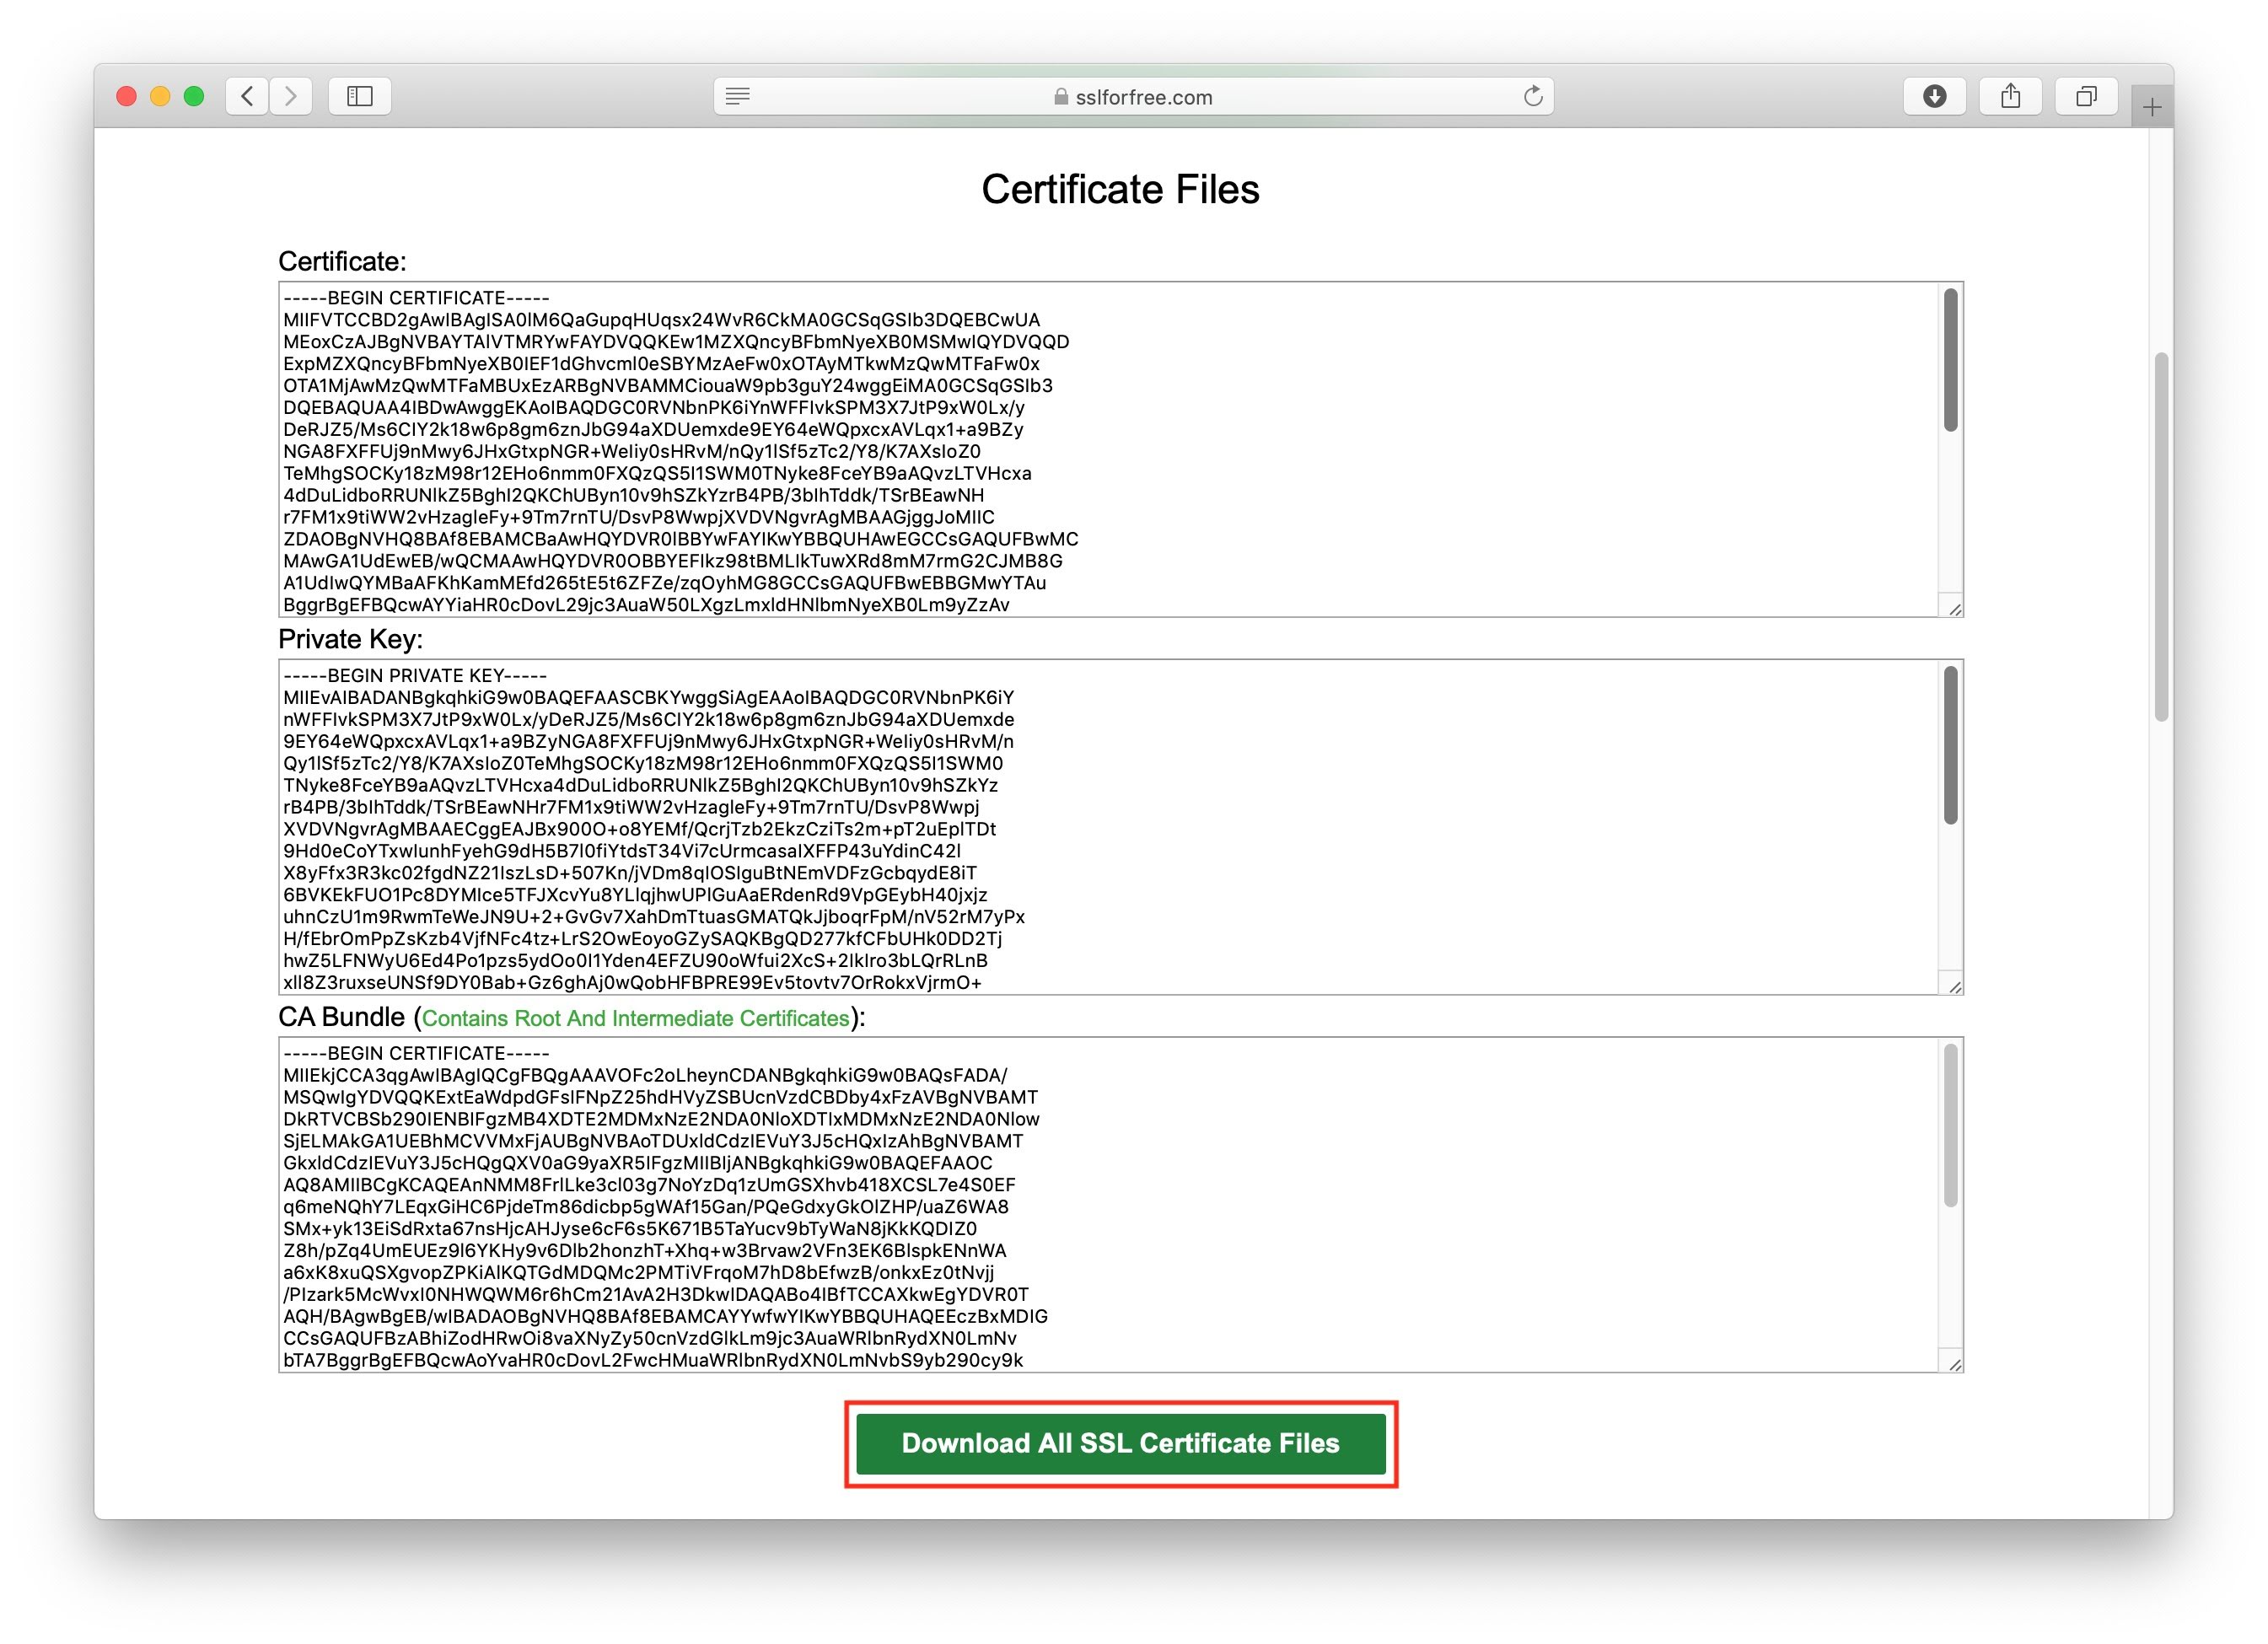Click the page's main vertical scrollbar

[x=2161, y=536]
